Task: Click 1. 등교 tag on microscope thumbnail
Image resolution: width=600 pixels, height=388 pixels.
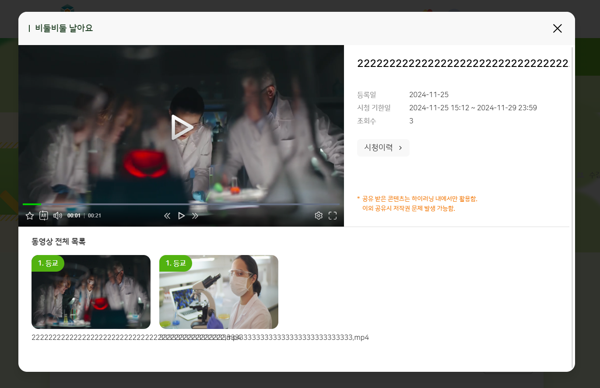Action: [176, 263]
